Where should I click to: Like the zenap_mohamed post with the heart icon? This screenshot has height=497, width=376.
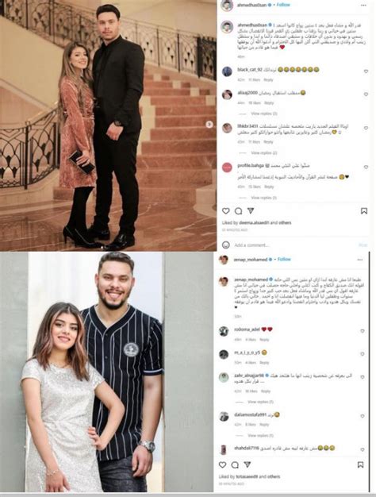click(222, 464)
